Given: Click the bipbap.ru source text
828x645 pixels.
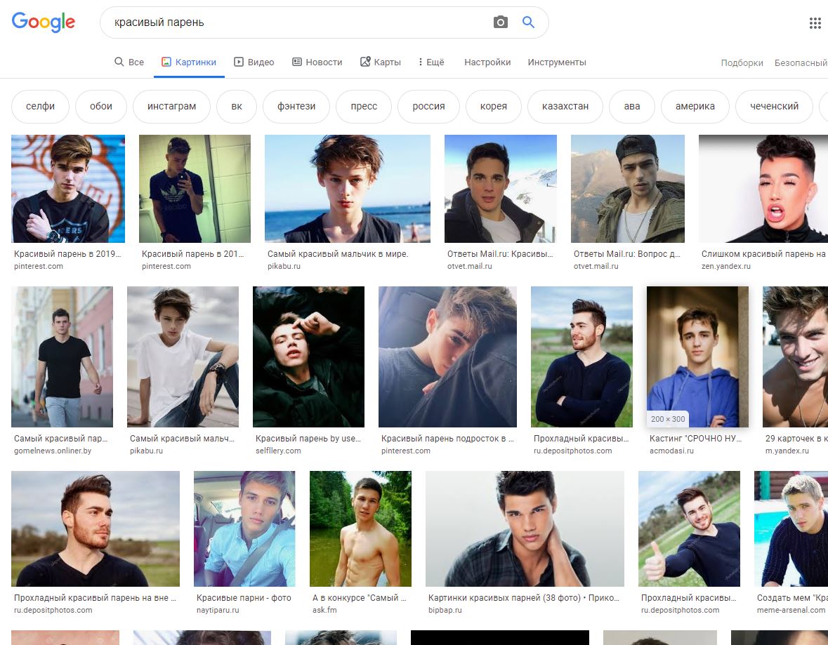Looking at the screenshot, I should (445, 610).
